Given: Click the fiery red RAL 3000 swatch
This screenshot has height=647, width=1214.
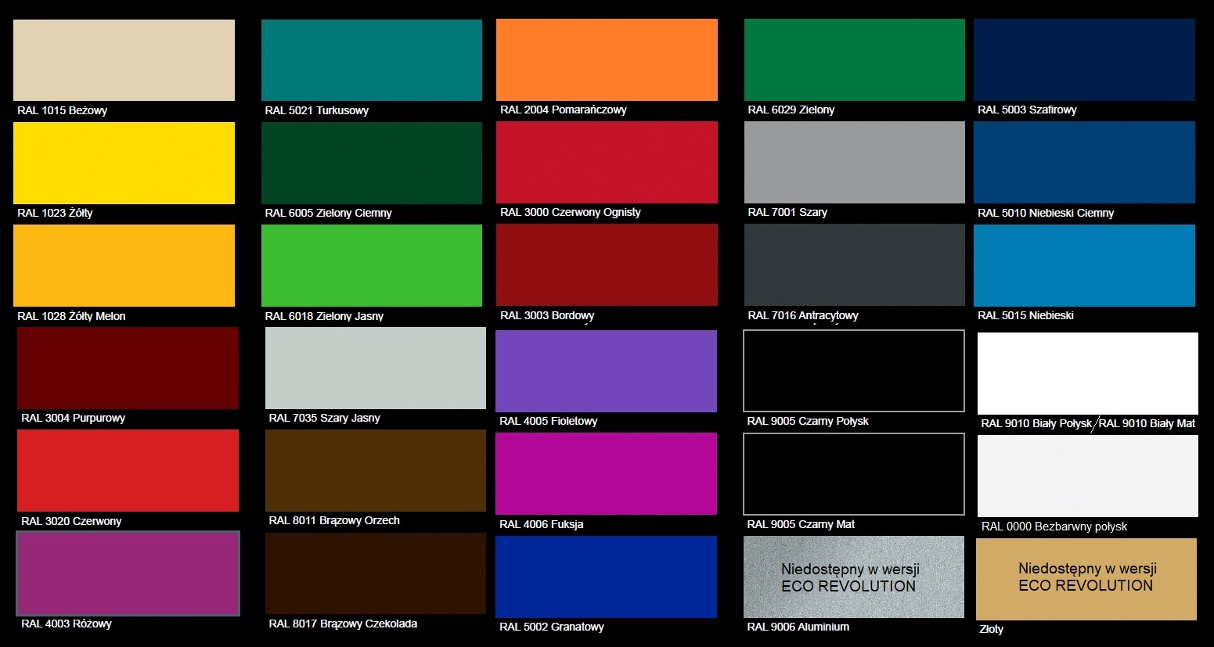Looking at the screenshot, I should point(607,162).
